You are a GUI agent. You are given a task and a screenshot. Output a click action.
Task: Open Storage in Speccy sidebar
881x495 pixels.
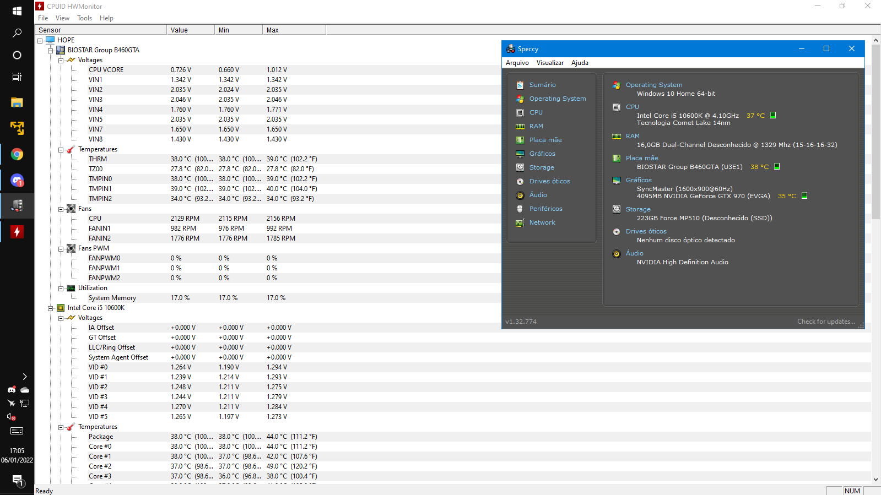(542, 167)
